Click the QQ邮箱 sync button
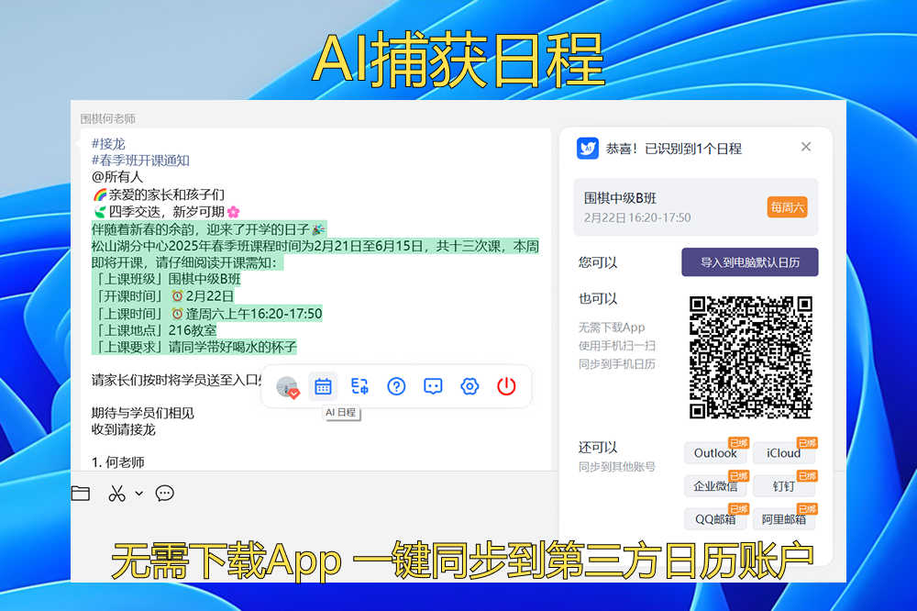 coord(715,519)
